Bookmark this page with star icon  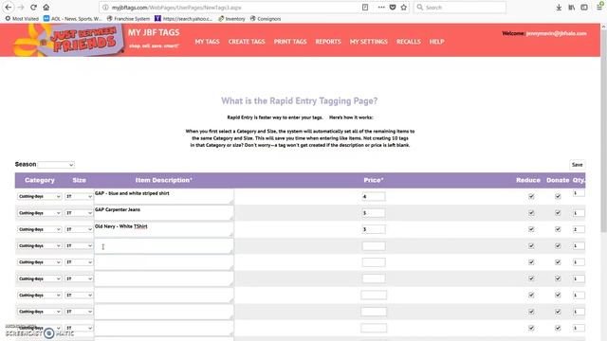click(404, 8)
